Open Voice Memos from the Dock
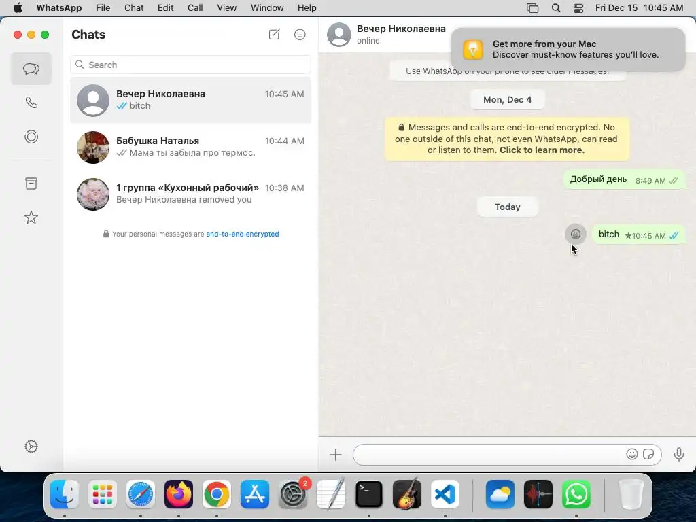 tap(538, 494)
